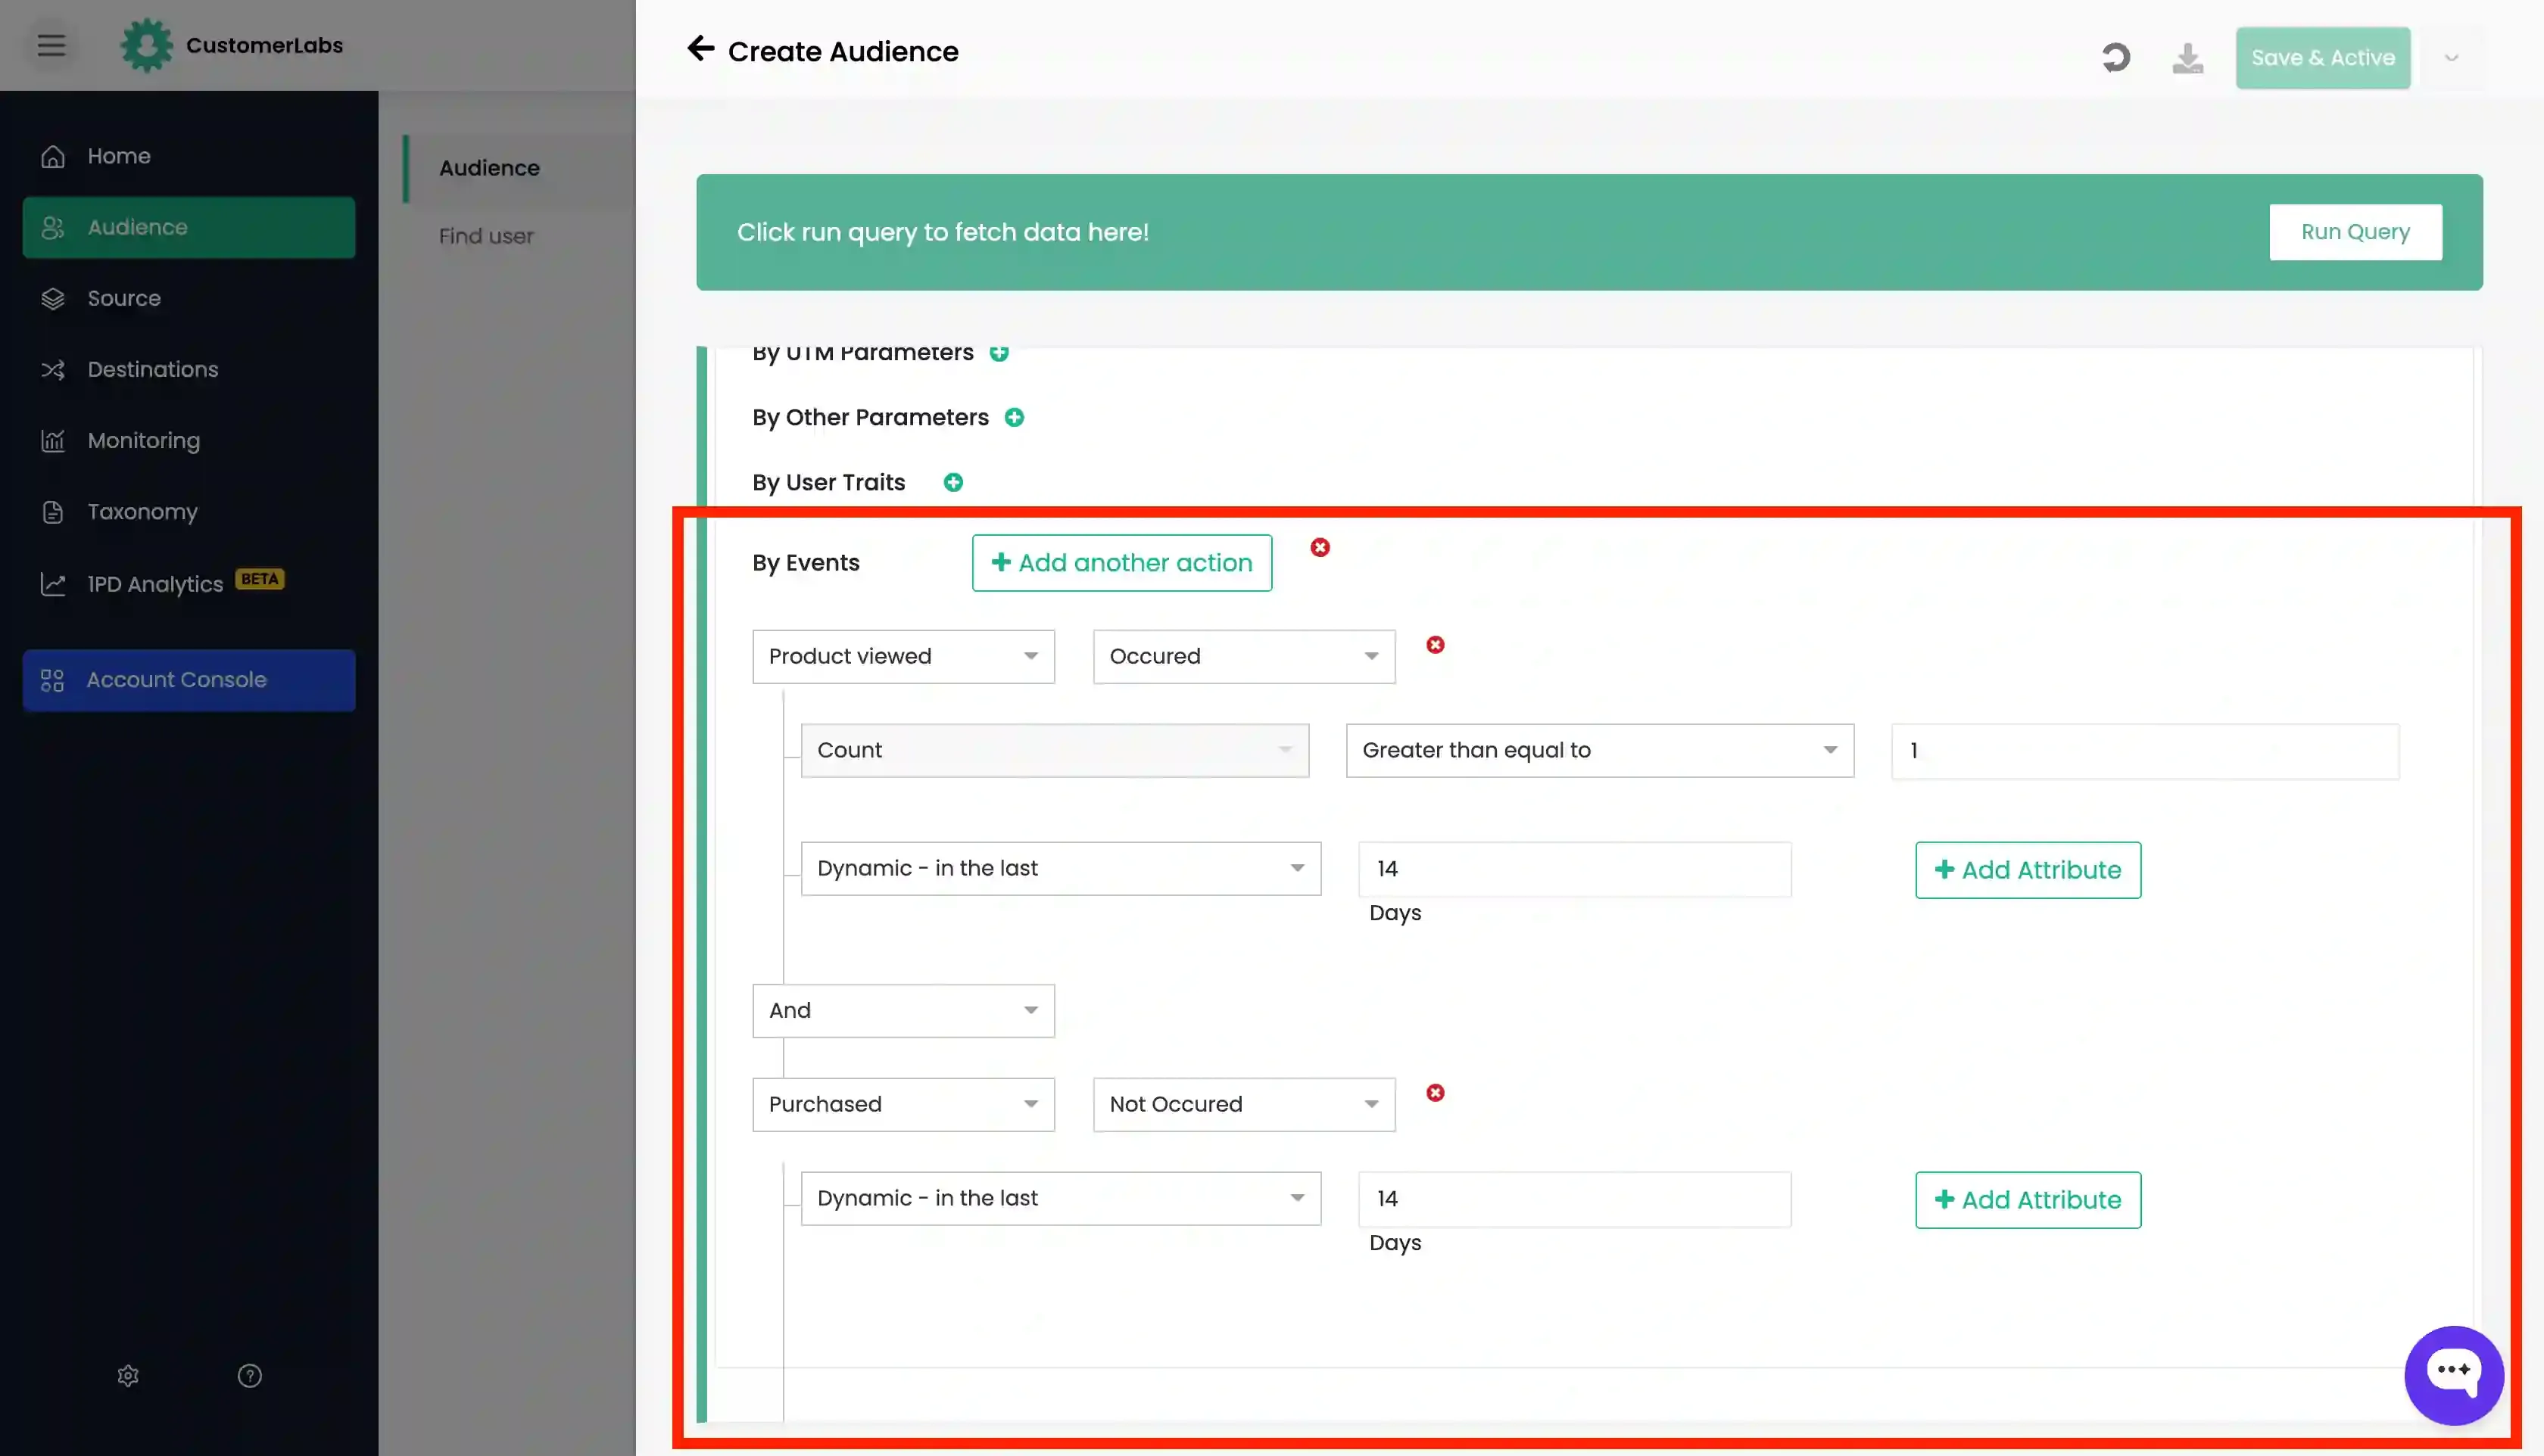Click the Account Console grid icon
2544x1456 pixels.
pyautogui.click(x=52, y=680)
